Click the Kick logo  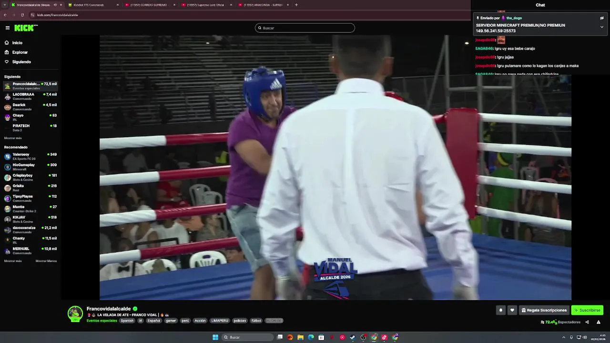coord(26,28)
